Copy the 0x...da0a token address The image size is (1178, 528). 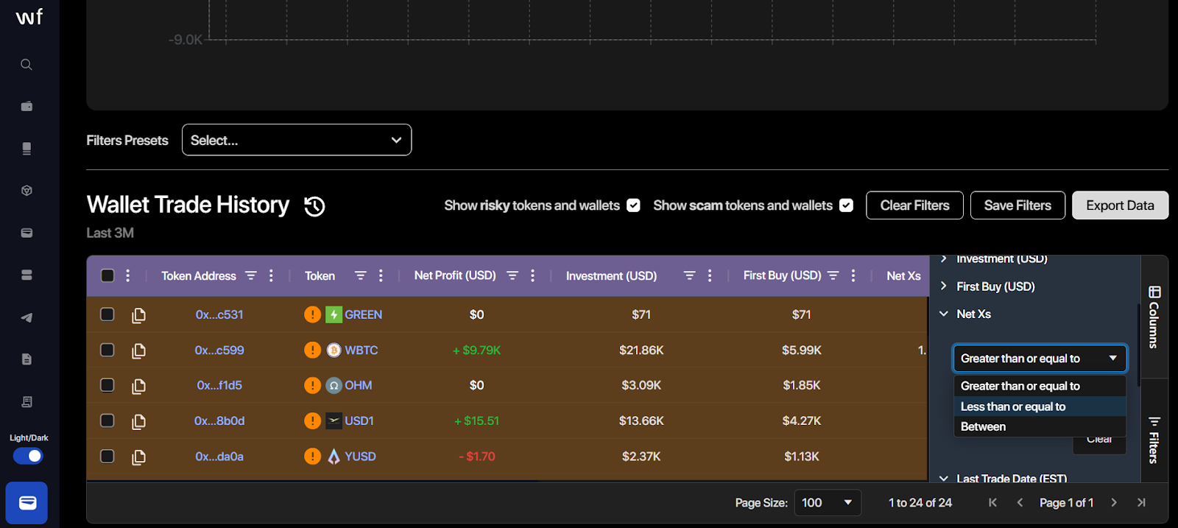(138, 457)
